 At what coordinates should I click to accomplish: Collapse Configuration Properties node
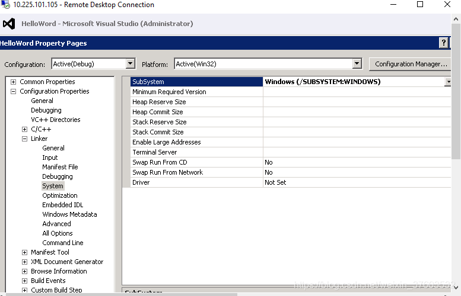tap(13, 91)
